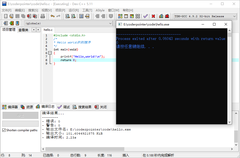The width and height of the screenshot is (240, 158).
Task: Click the Compile & Run colorful window icon
Action: (x=132, y=16)
